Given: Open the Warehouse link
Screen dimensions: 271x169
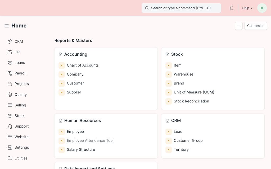Looking at the screenshot, I should click(184, 74).
